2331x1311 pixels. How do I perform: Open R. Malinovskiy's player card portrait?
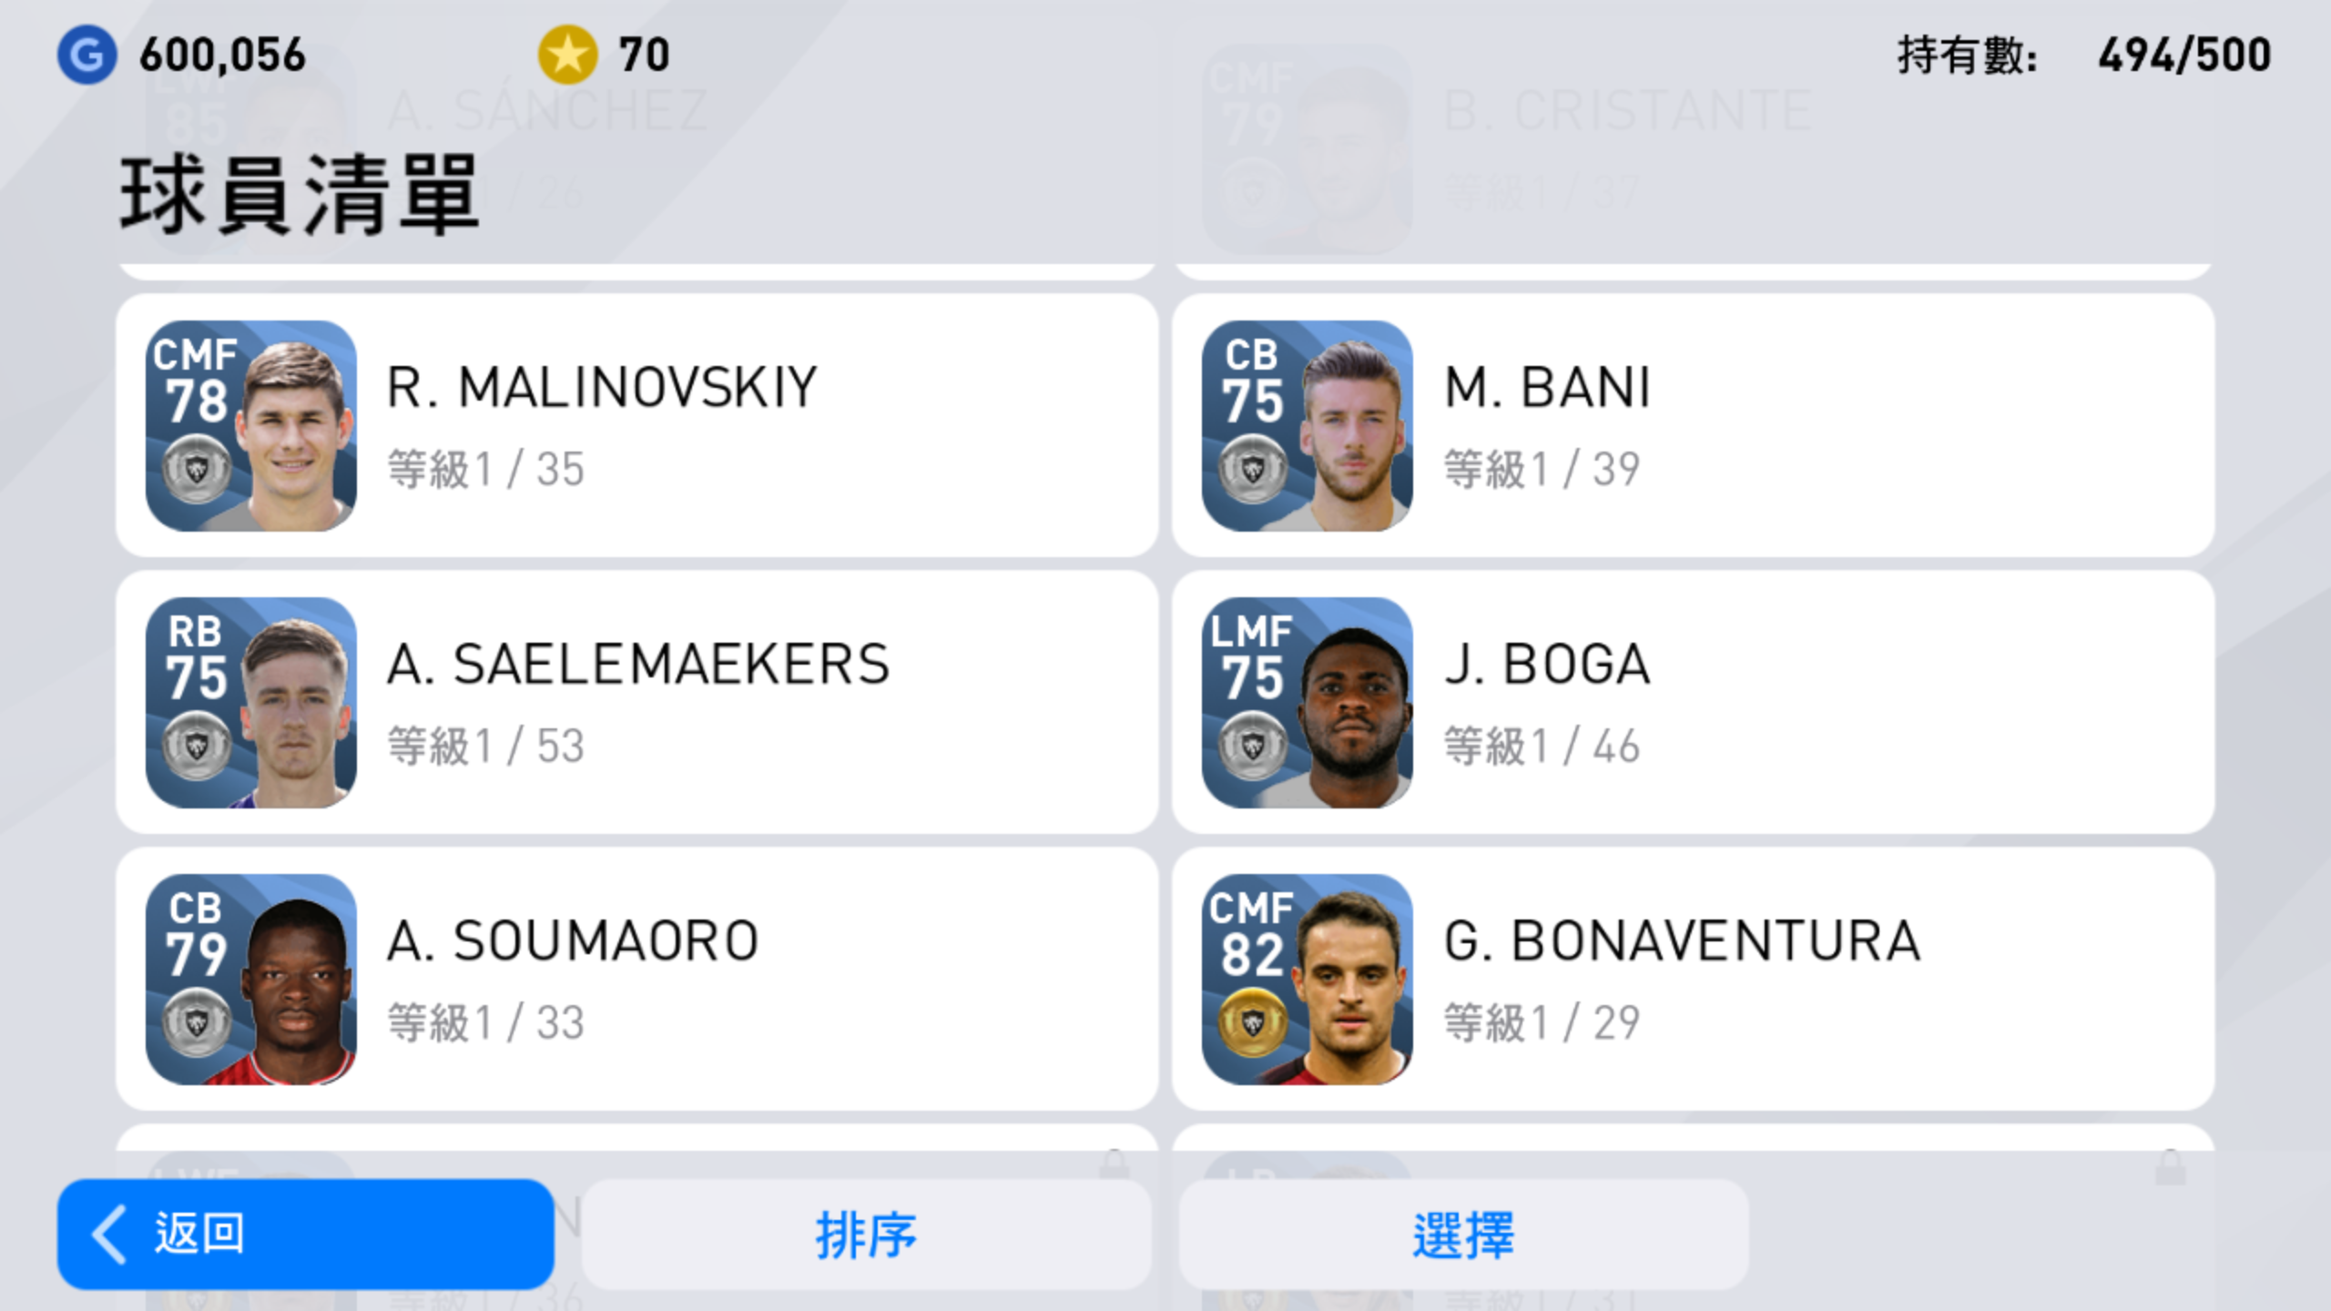pos(250,425)
